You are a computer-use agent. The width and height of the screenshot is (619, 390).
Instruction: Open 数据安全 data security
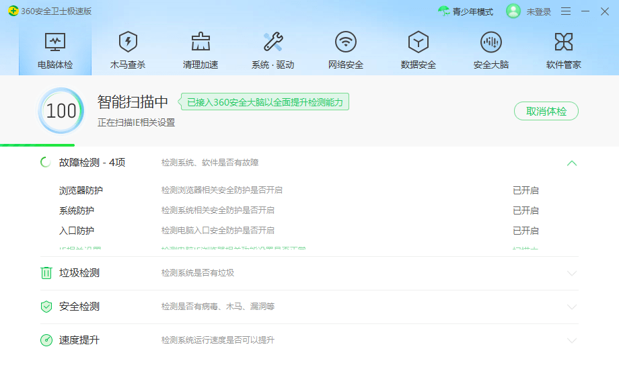418,42
